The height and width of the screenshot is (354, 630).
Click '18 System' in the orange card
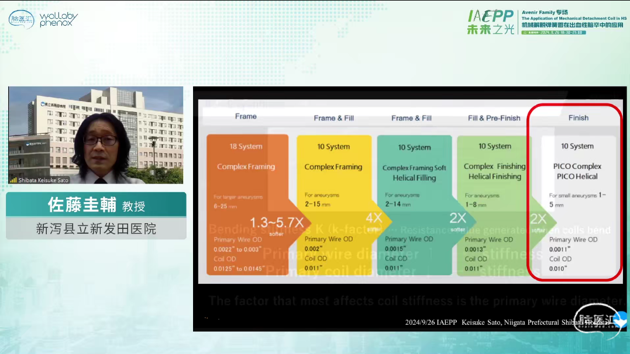point(246,147)
